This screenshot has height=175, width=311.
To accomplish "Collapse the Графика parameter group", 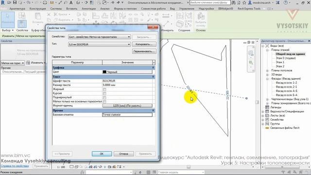I will click(153, 68).
